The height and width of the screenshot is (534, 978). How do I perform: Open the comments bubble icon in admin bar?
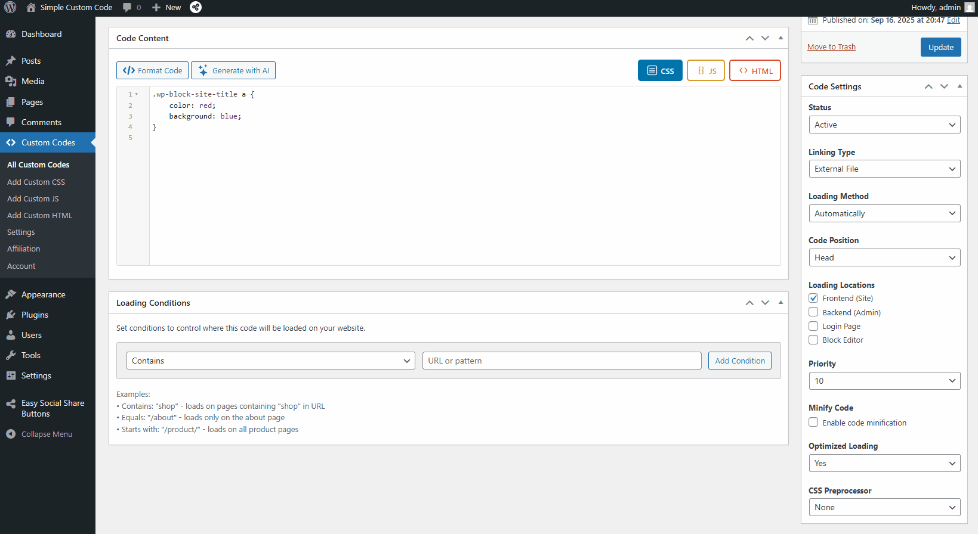[x=127, y=7]
